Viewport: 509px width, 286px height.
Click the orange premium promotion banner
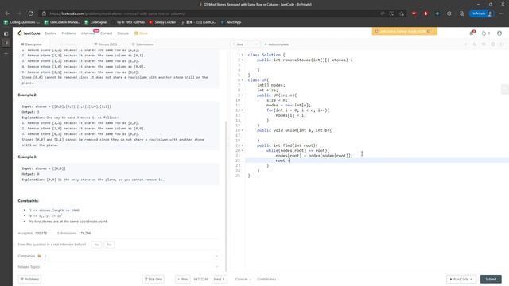[405, 31]
